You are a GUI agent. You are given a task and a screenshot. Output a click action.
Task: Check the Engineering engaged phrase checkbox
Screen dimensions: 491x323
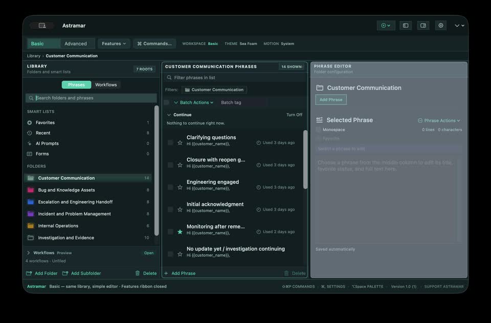[170, 187]
